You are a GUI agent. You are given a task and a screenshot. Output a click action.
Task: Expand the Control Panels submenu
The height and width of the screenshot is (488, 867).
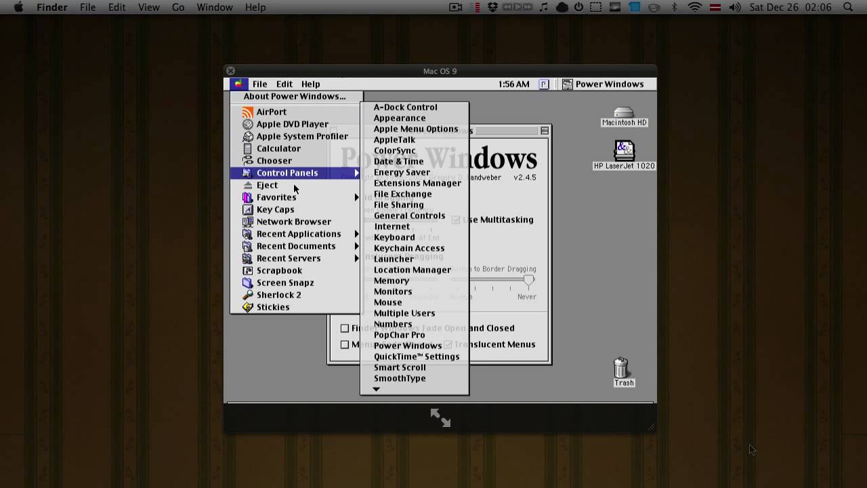click(x=295, y=173)
